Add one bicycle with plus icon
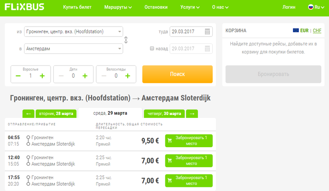 128,76
